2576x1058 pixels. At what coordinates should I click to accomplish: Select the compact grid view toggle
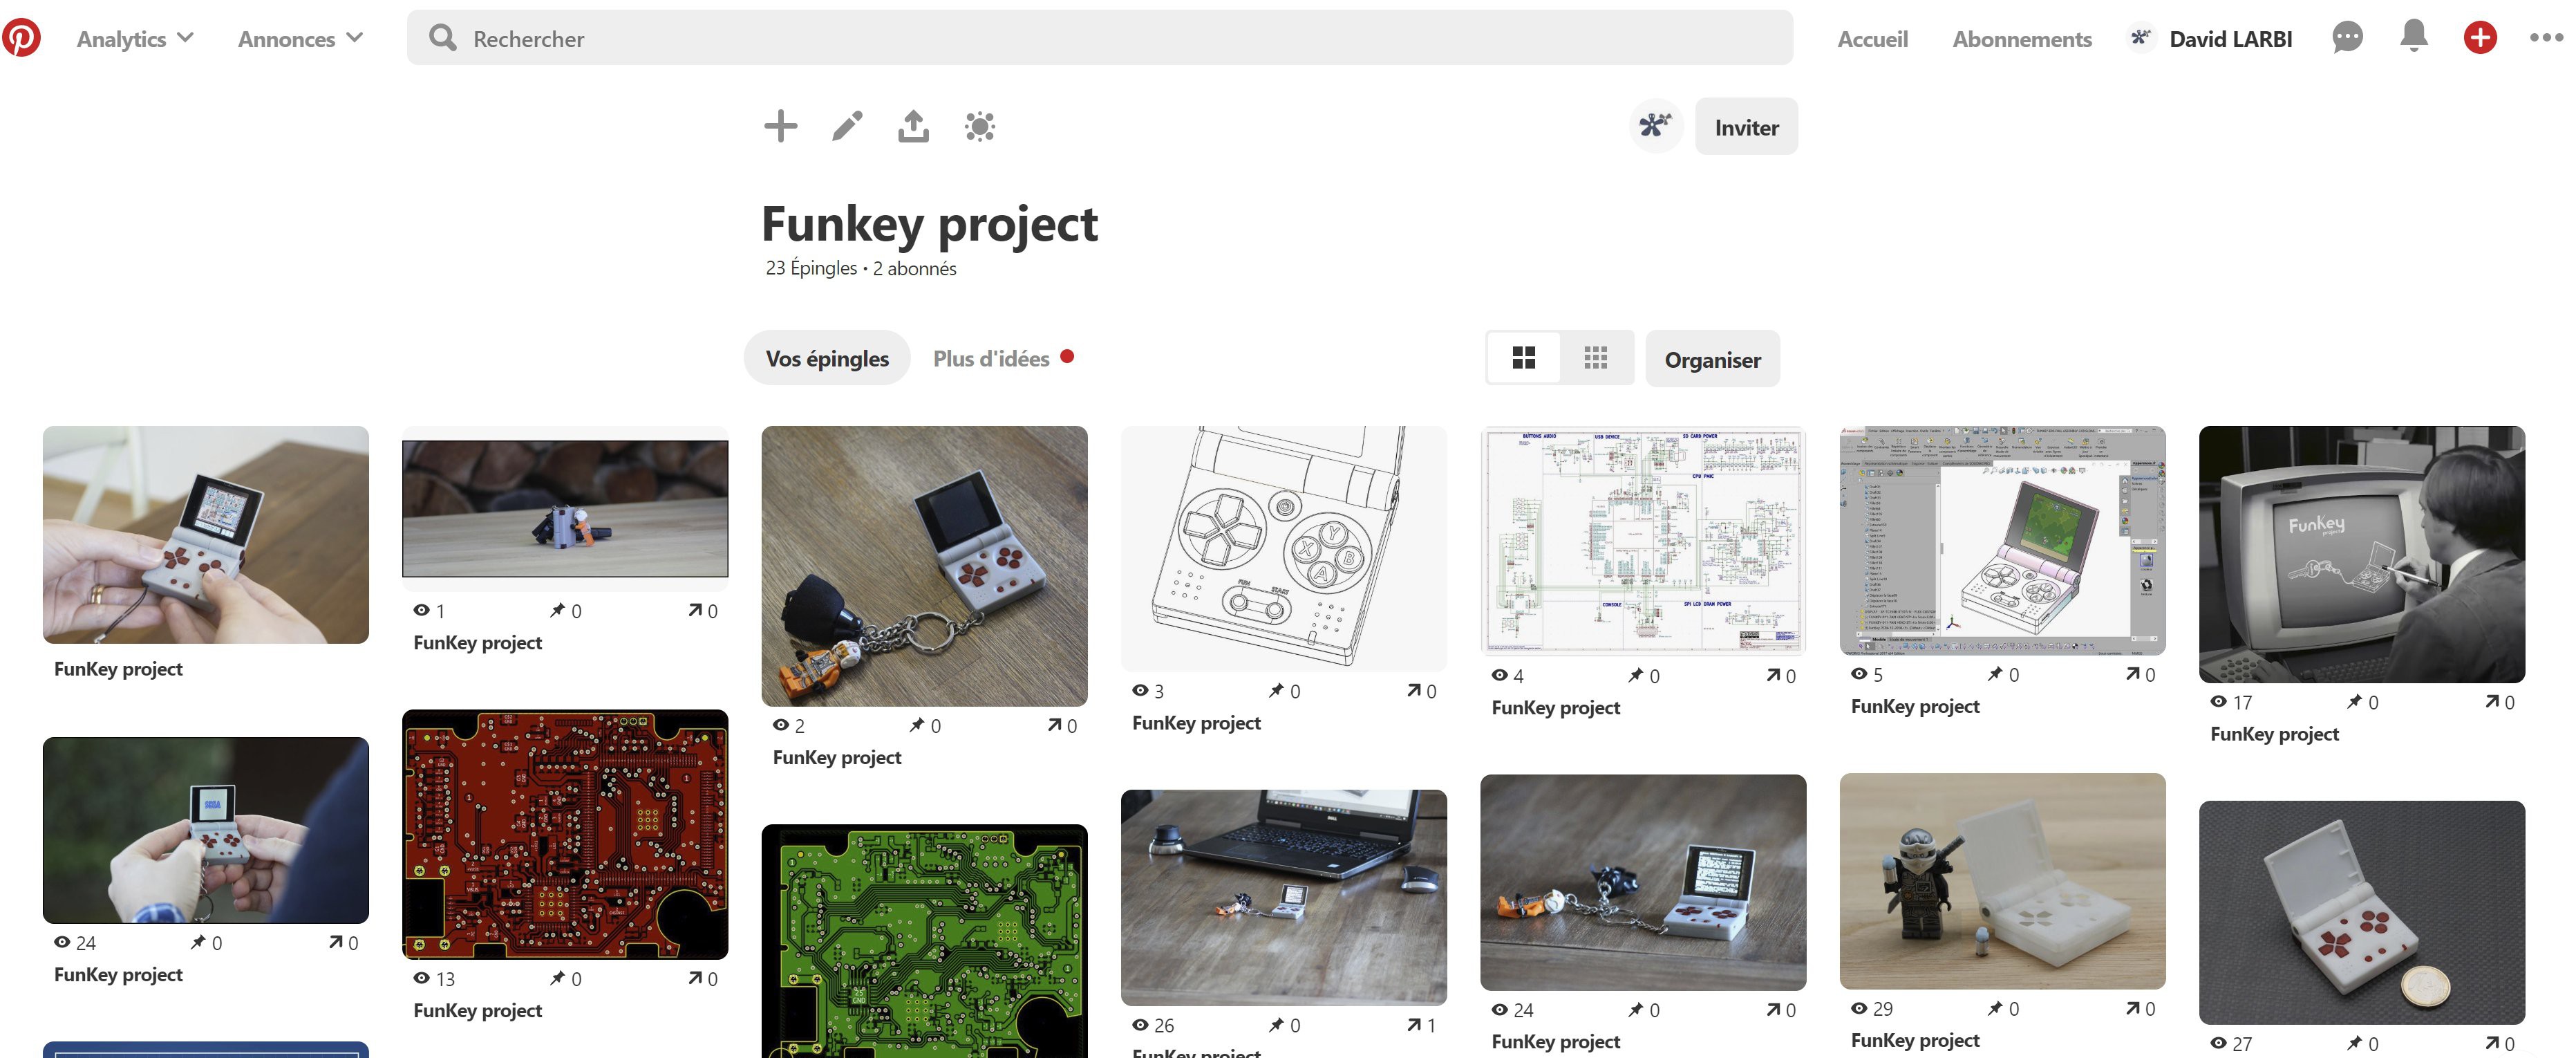pyautogui.click(x=1596, y=358)
